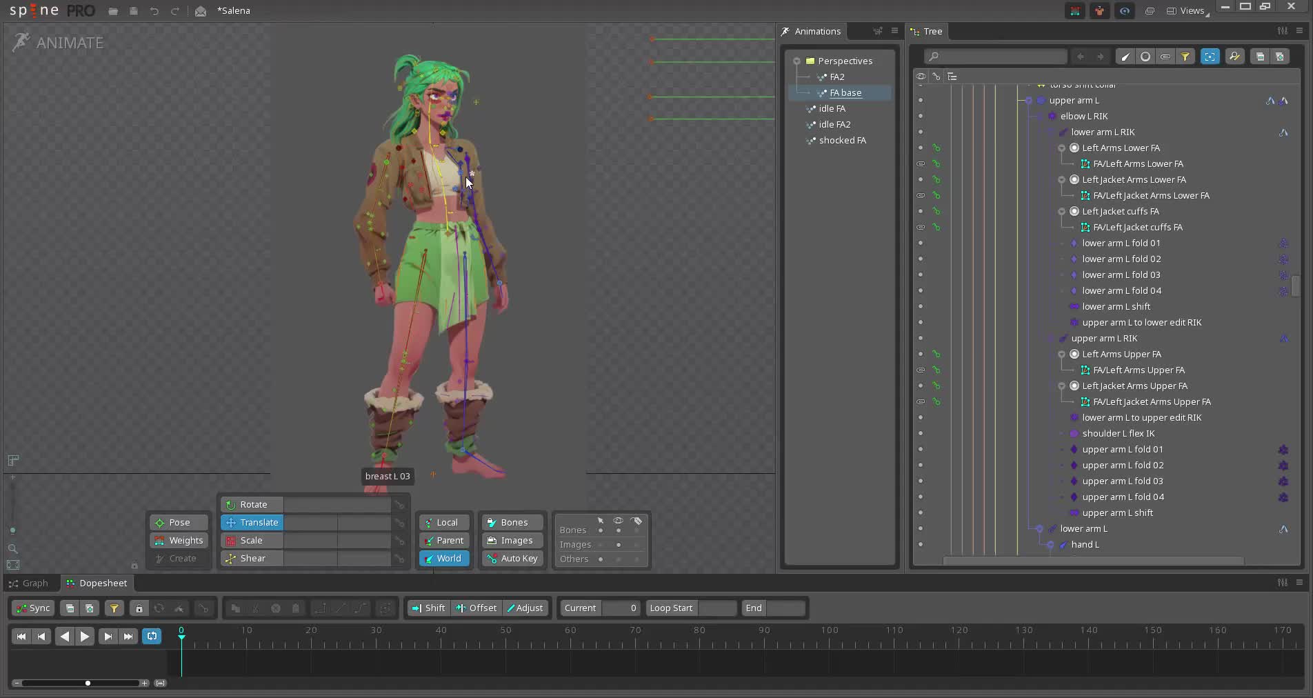Filter tree by slots circle icon
Screen dimensions: 1313x698
click(1145, 57)
